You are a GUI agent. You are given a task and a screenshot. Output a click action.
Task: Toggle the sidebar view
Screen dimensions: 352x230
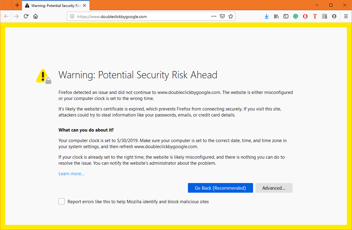click(286, 16)
